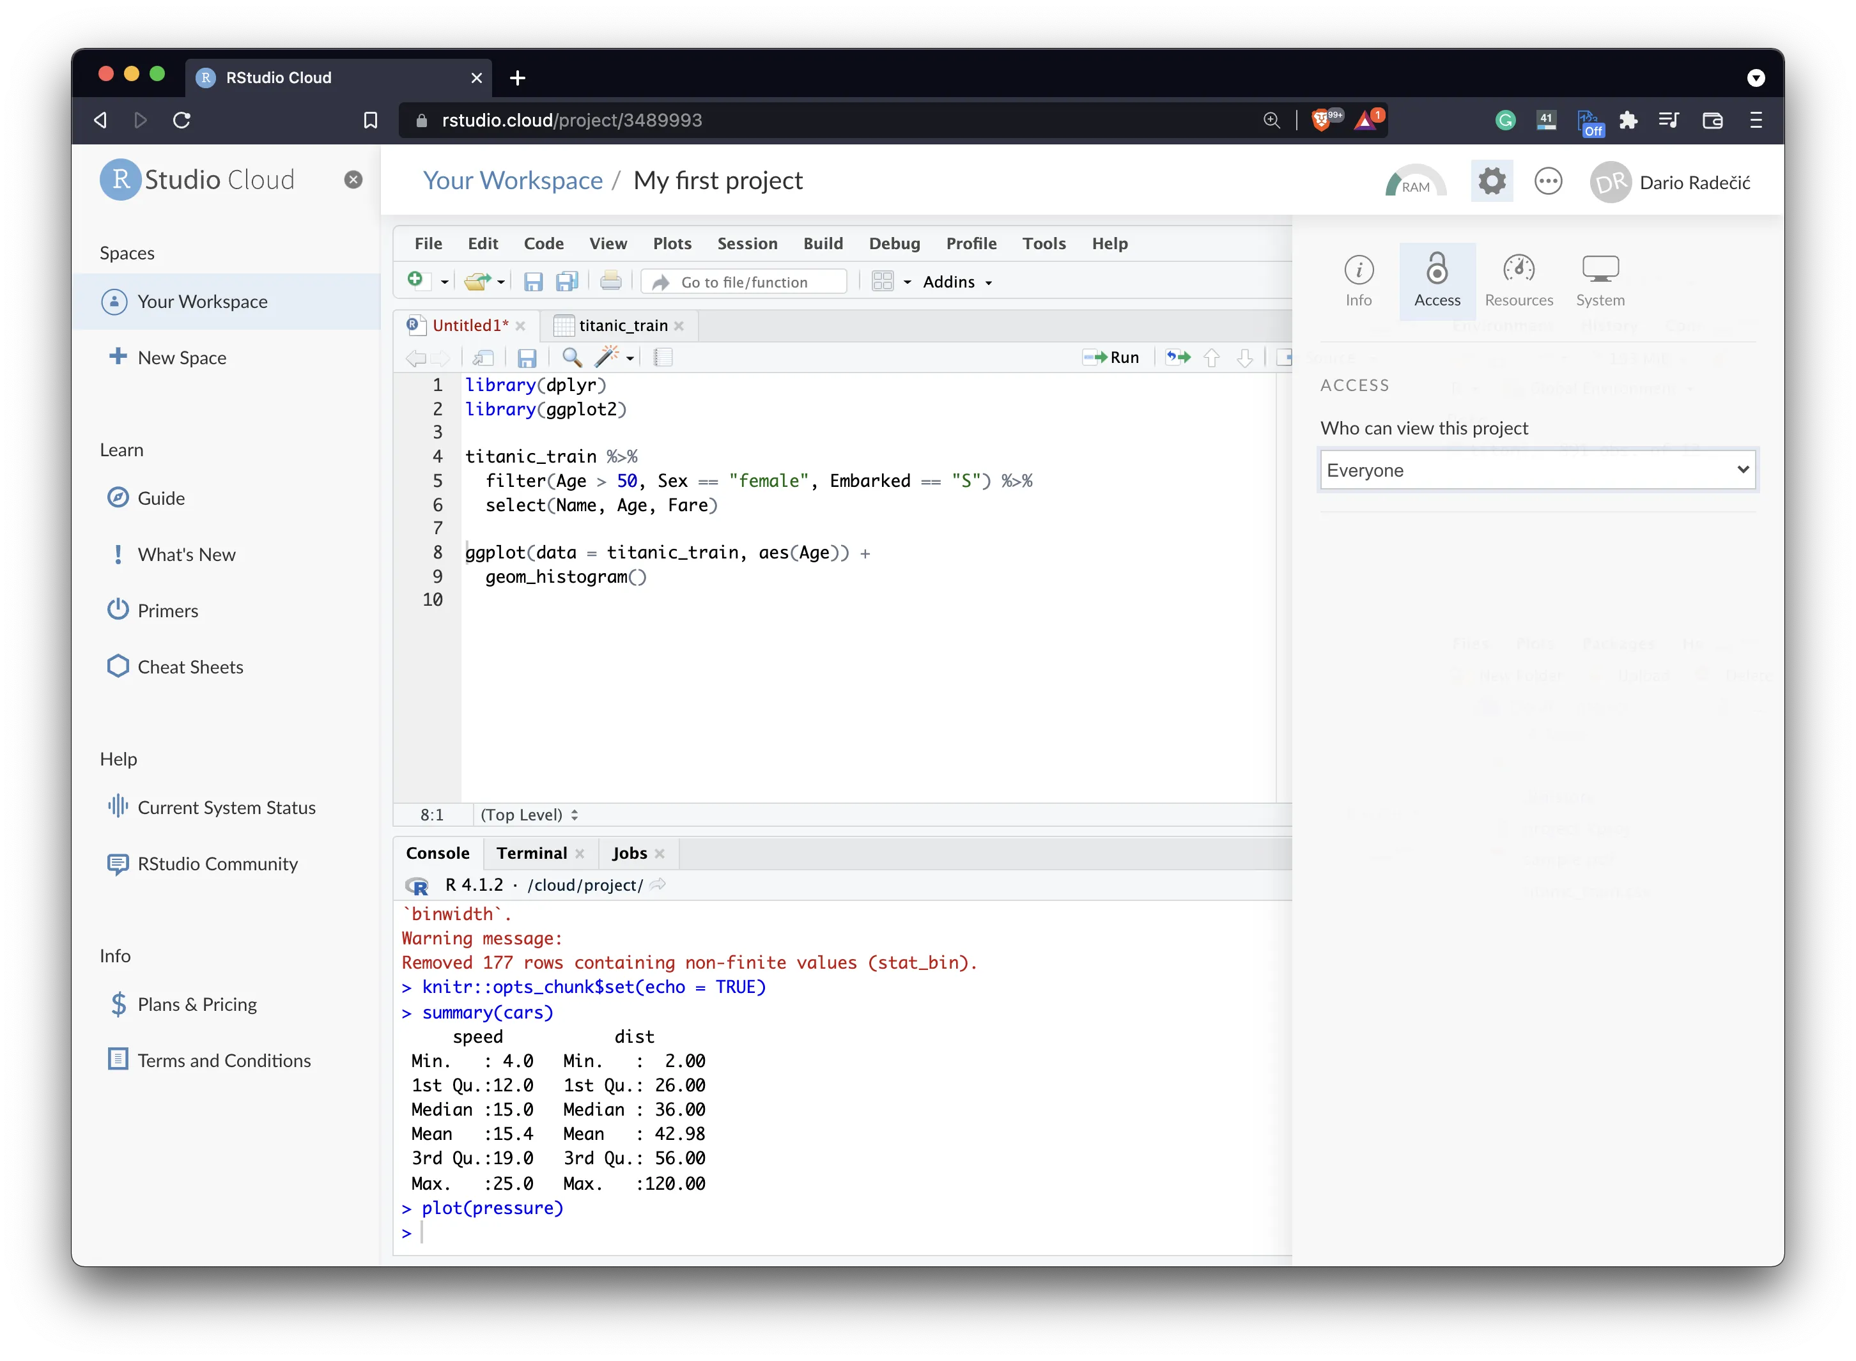The height and width of the screenshot is (1361, 1856).
Task: Click the compile report notebook icon
Action: (x=663, y=358)
